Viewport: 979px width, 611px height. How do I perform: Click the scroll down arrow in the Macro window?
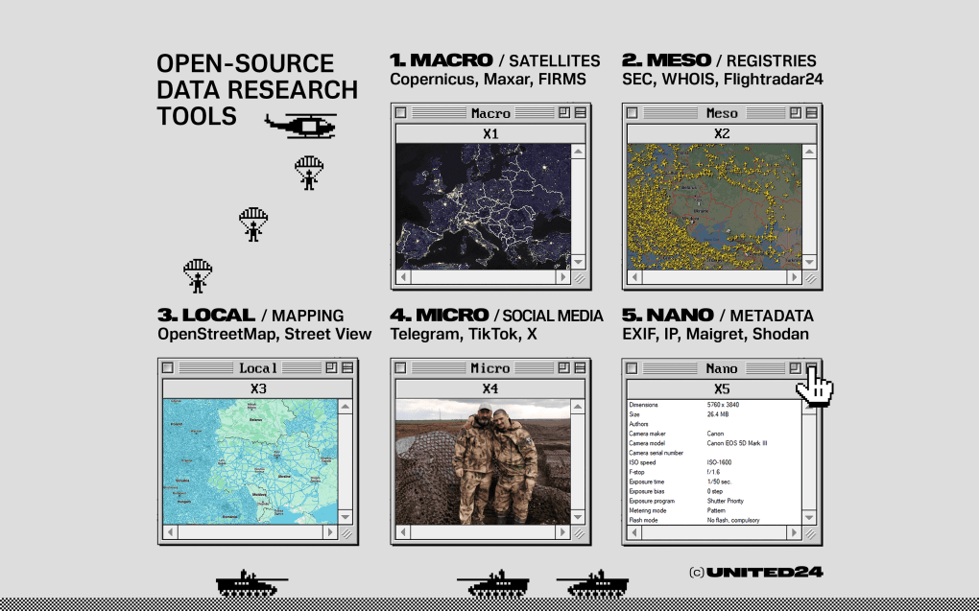coord(579,262)
